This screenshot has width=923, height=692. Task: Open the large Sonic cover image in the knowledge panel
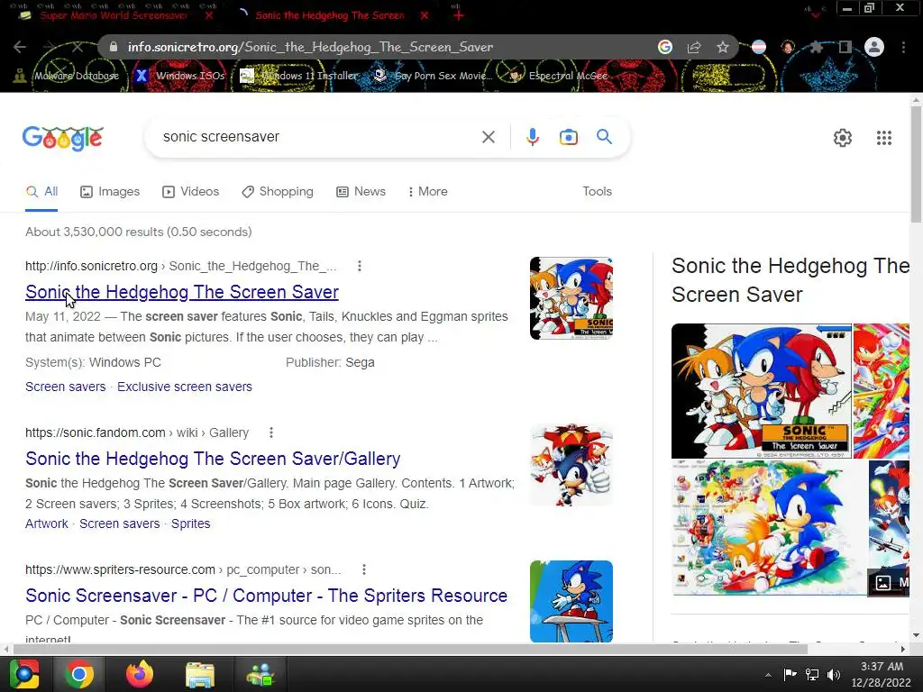coord(761,391)
